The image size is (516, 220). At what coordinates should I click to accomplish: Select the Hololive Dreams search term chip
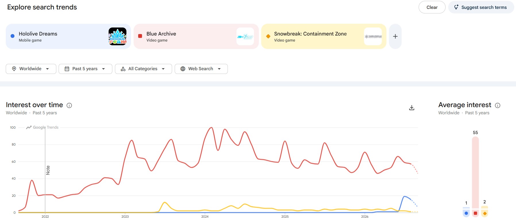tap(68, 36)
